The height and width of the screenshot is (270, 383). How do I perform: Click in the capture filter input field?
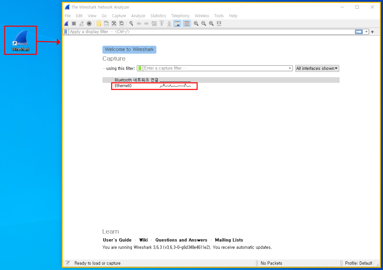215,69
